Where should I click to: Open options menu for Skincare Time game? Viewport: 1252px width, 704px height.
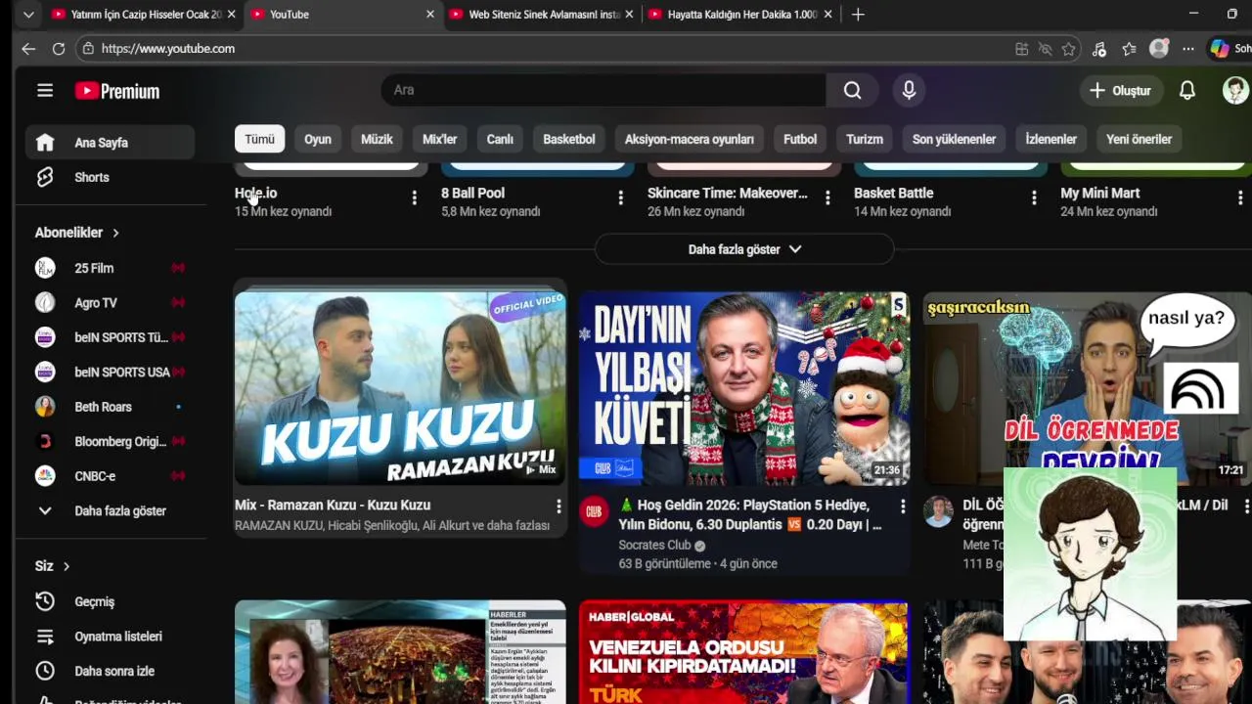pyautogui.click(x=827, y=198)
